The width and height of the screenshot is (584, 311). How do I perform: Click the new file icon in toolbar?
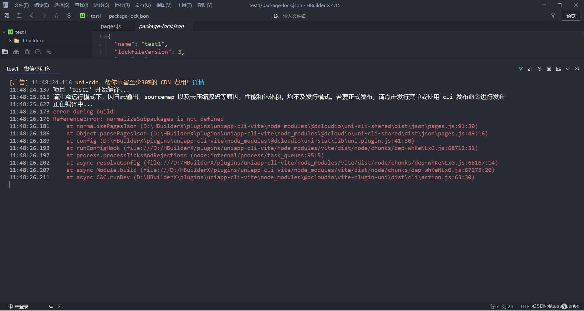click(7, 16)
